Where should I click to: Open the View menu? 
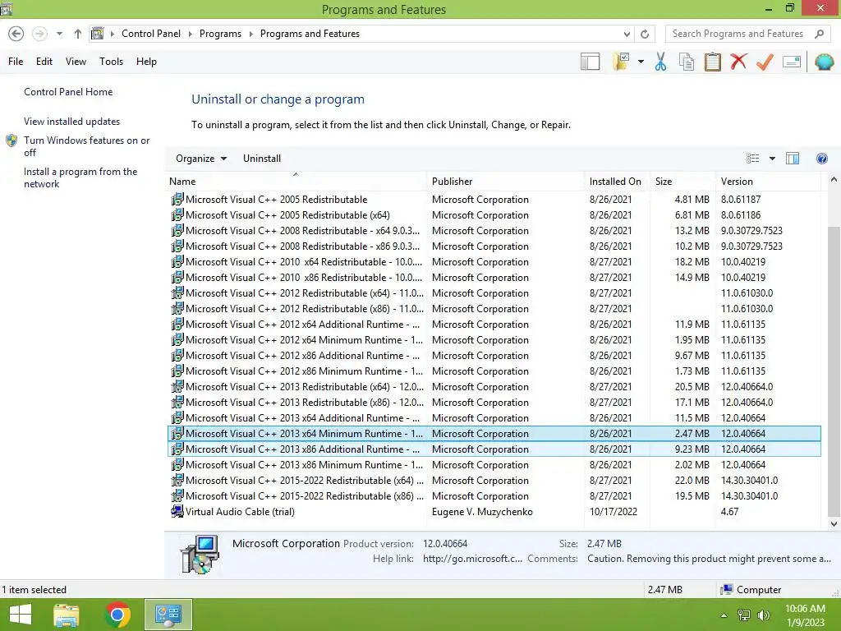76,62
